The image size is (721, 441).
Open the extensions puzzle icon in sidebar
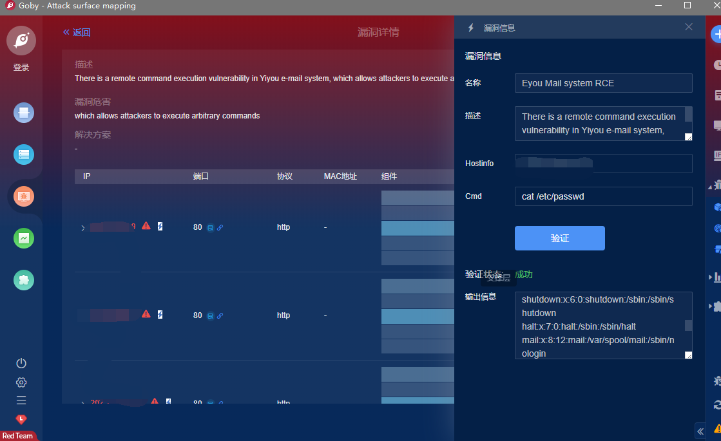click(x=24, y=280)
